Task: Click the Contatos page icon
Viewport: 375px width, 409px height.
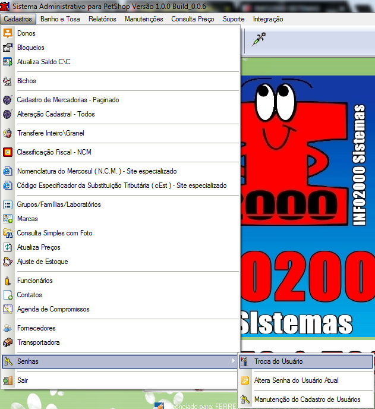Action: pos(8,295)
